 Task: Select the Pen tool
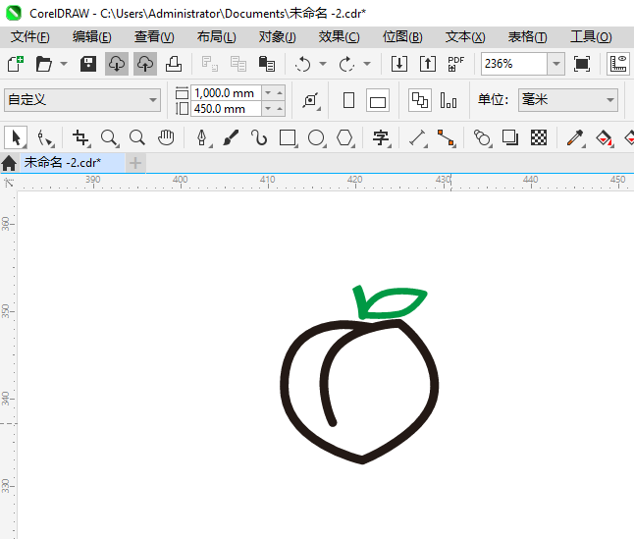pos(202,137)
